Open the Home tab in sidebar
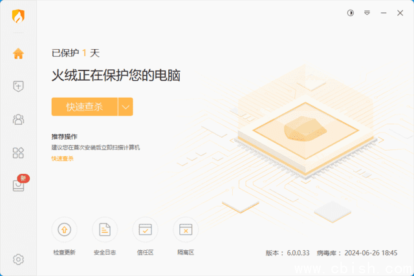The image size is (414, 276). point(18,53)
